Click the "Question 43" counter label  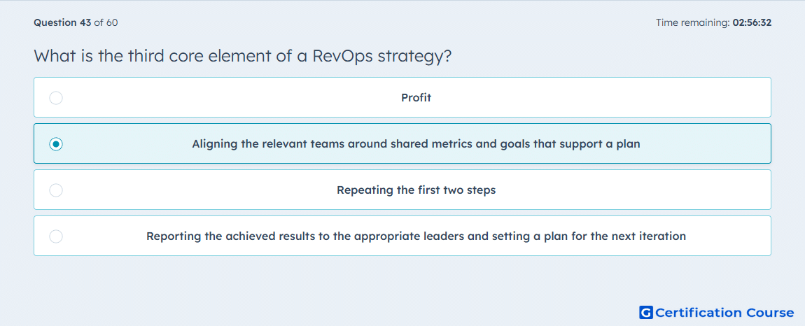click(x=62, y=22)
